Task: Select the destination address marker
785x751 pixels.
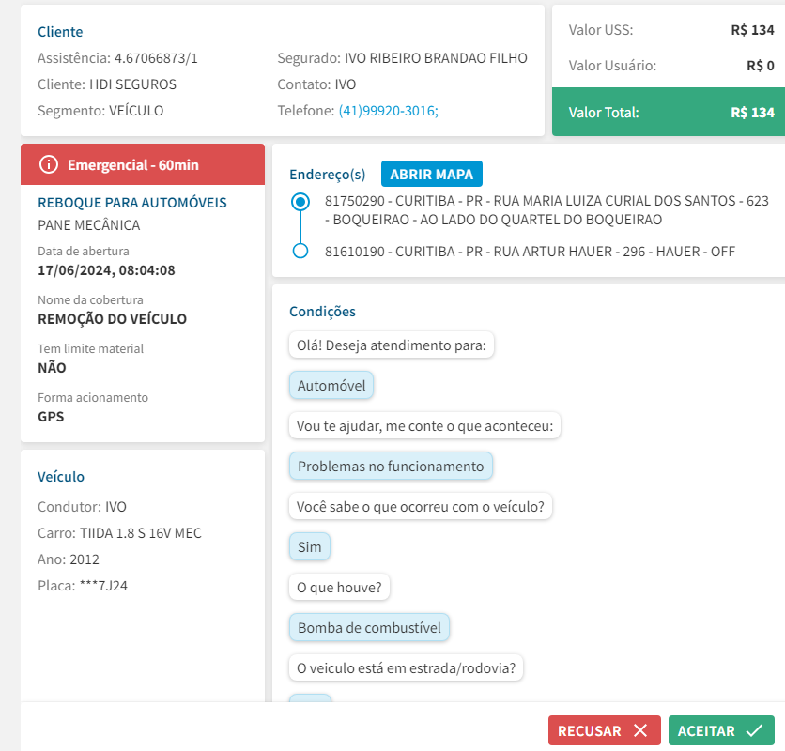Action: pos(300,252)
